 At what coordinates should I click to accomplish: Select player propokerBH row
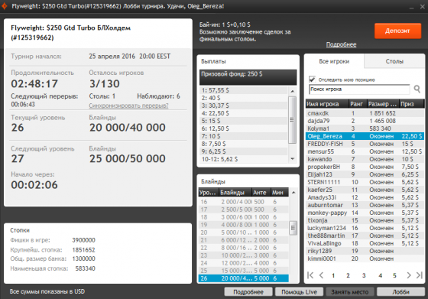pyautogui.click(x=365, y=167)
